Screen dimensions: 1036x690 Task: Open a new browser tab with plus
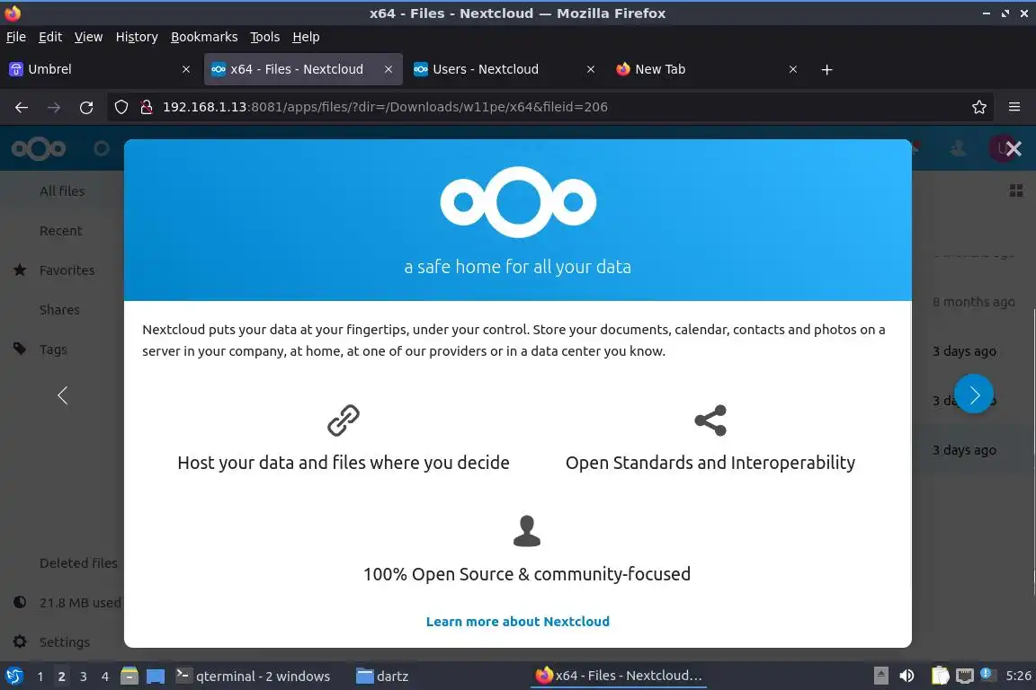pos(826,69)
